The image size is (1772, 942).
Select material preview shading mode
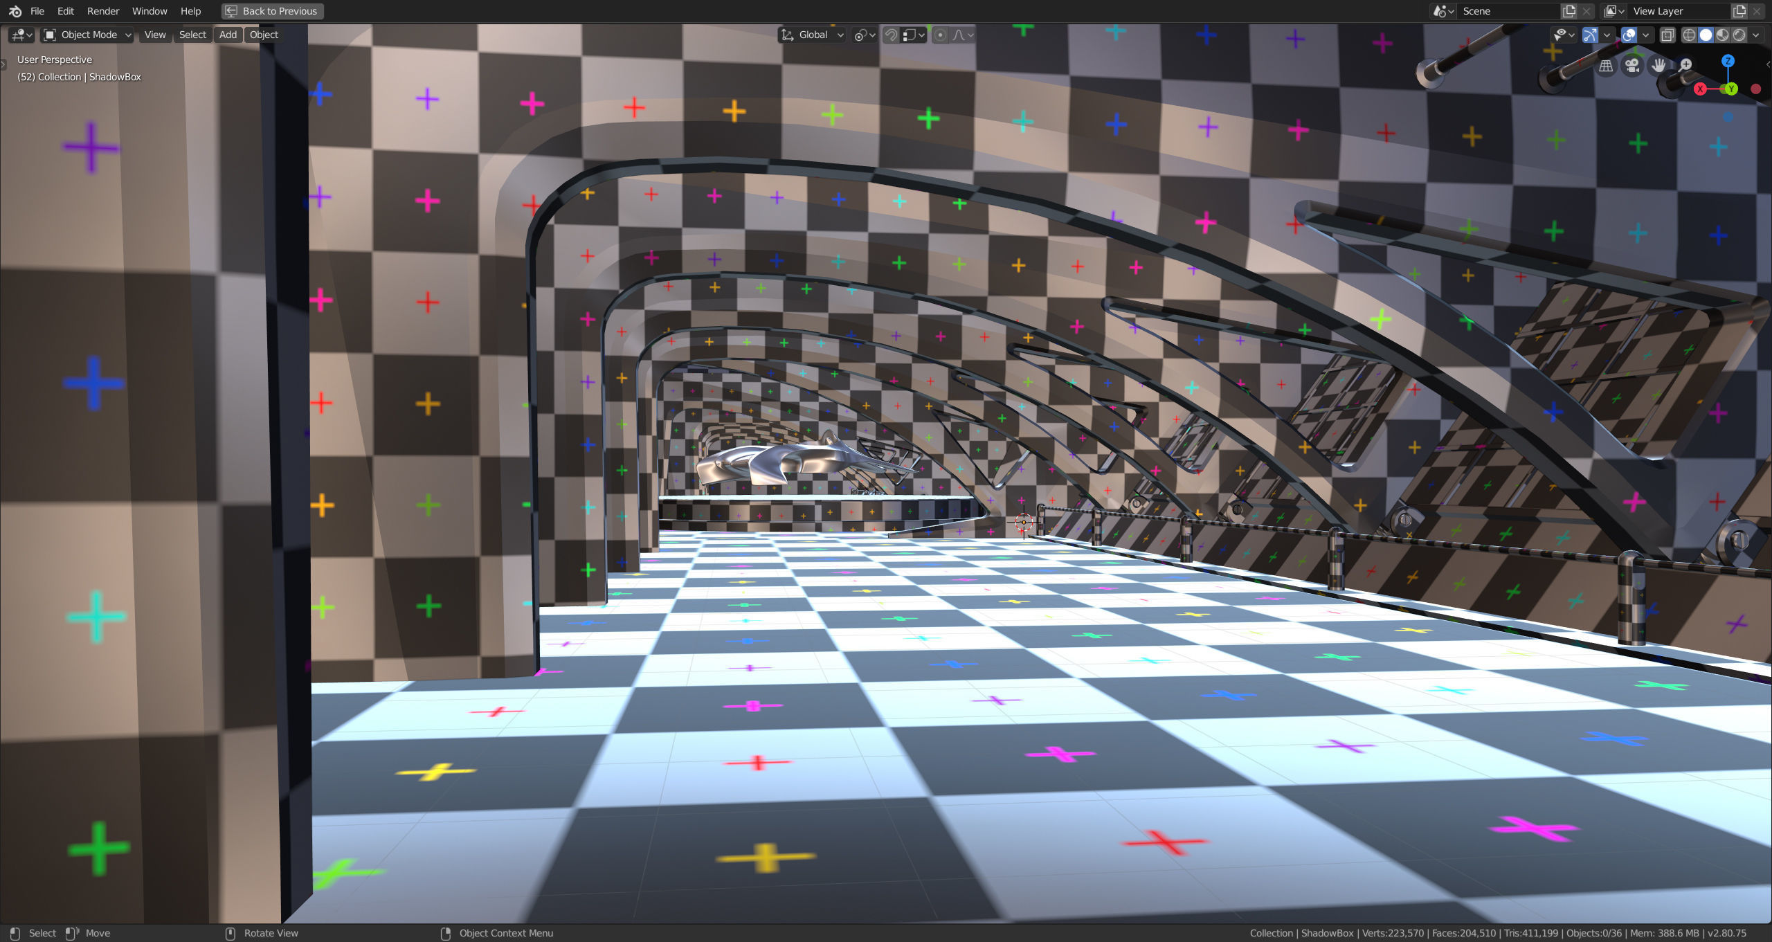[x=1722, y=35]
